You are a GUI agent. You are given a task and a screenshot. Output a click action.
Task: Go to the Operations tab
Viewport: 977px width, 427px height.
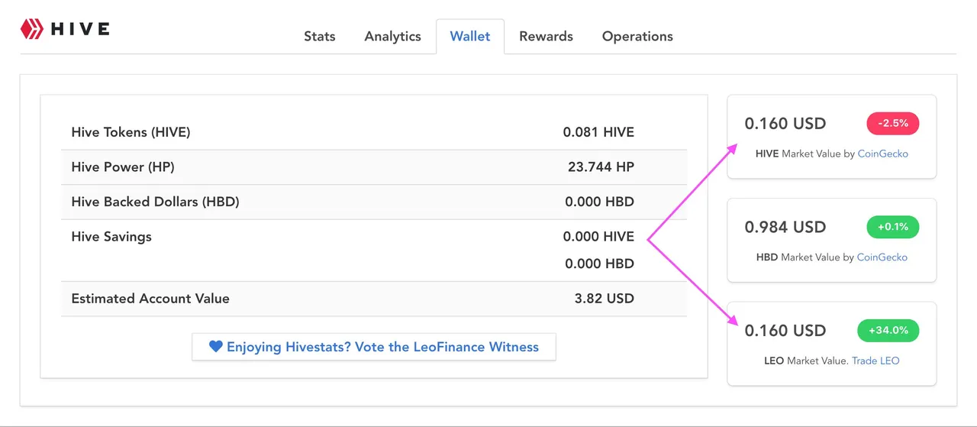click(x=637, y=36)
